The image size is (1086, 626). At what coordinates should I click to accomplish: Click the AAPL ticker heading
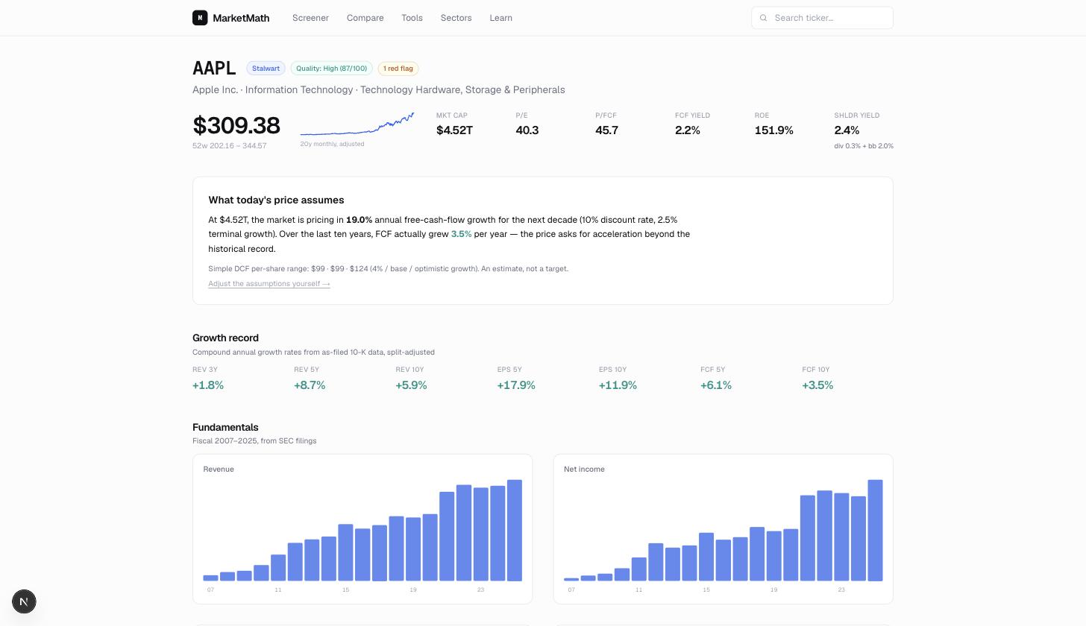[x=214, y=69]
